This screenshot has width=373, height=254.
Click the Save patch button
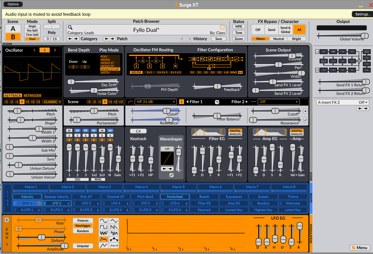click(x=218, y=39)
